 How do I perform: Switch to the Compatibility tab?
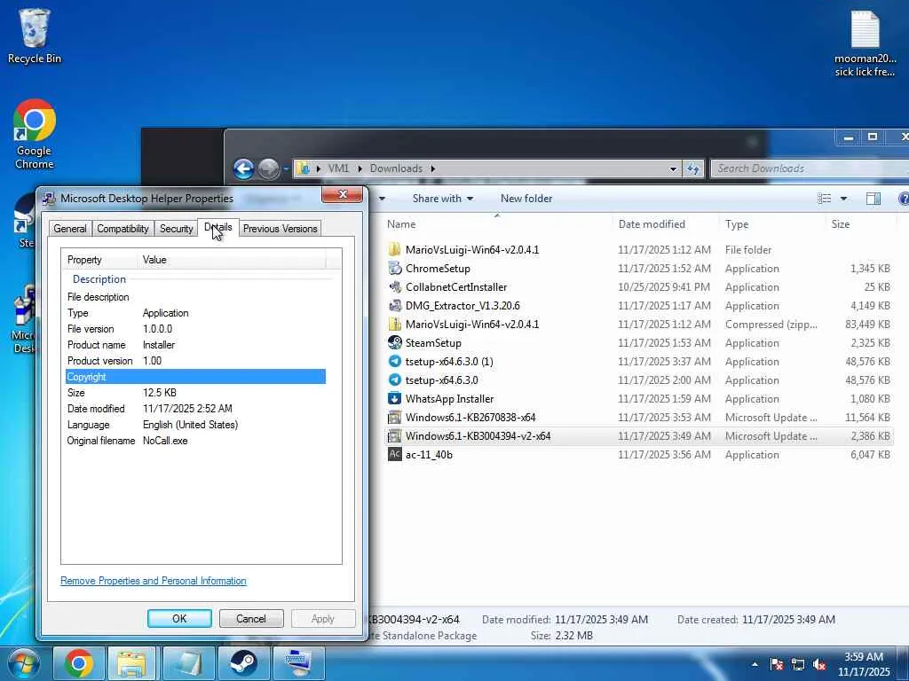point(123,229)
